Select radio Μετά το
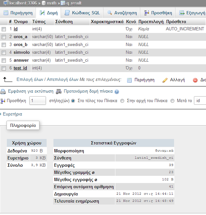This screenshot has width=206, height=215. (172, 101)
